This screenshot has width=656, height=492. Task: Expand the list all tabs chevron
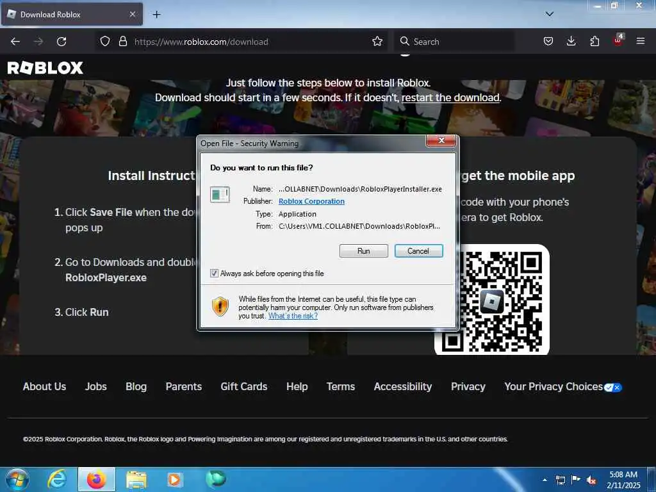point(549,14)
